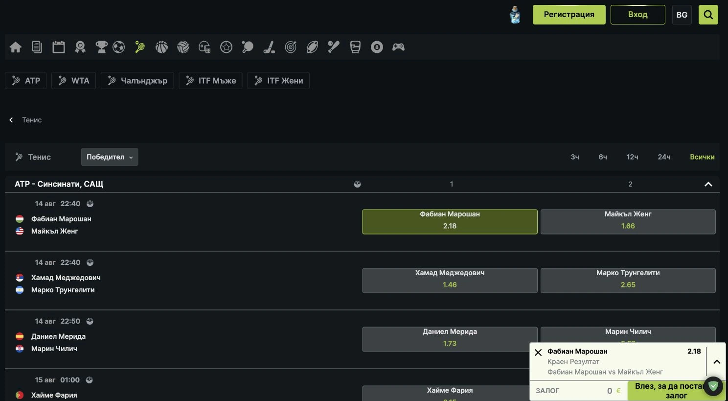Select the gamepad esports icon
Viewport: 728px width, 401px height.
coord(398,47)
